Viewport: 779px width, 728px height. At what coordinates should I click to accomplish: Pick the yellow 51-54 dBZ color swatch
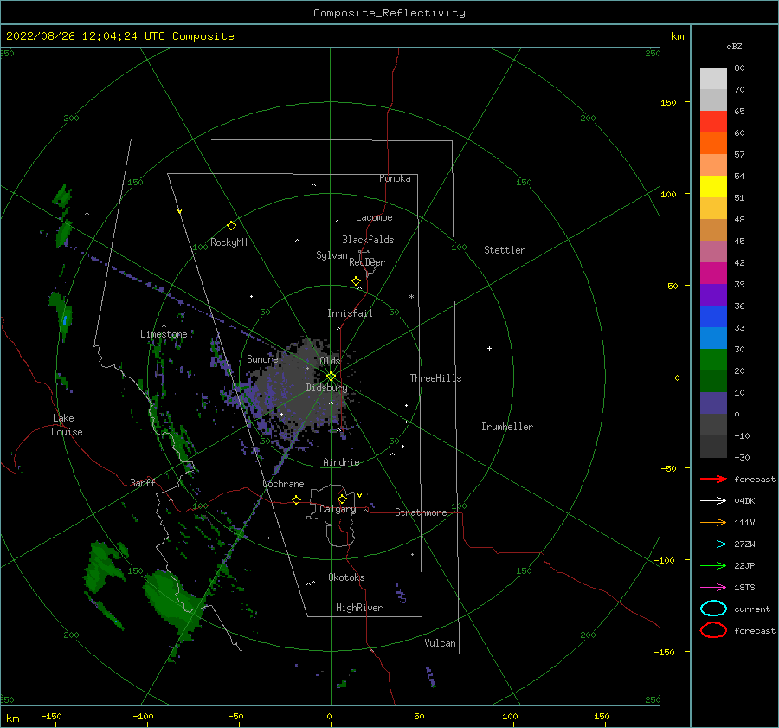713,187
